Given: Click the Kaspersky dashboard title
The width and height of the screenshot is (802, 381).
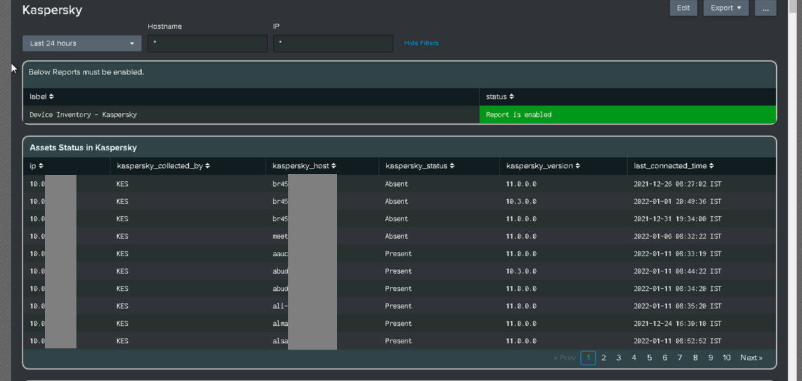Looking at the screenshot, I should click(x=52, y=10).
